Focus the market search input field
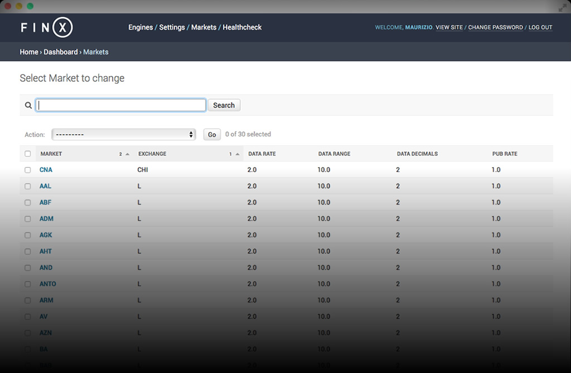 pos(121,105)
